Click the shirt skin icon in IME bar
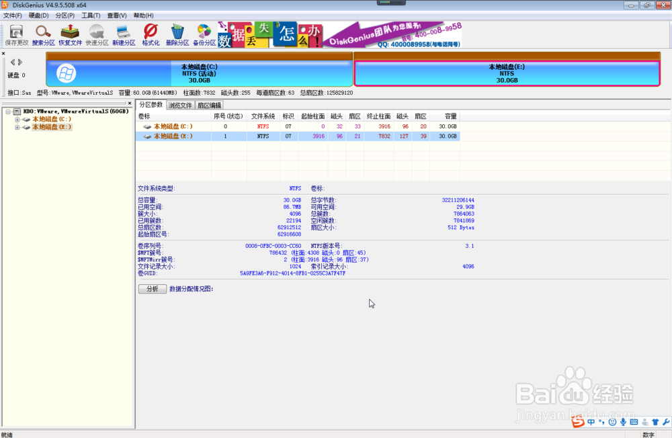The height and width of the screenshot is (438, 672). 655,422
